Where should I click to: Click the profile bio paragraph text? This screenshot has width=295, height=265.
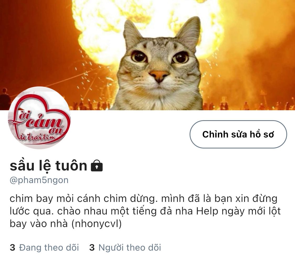[x=145, y=211]
